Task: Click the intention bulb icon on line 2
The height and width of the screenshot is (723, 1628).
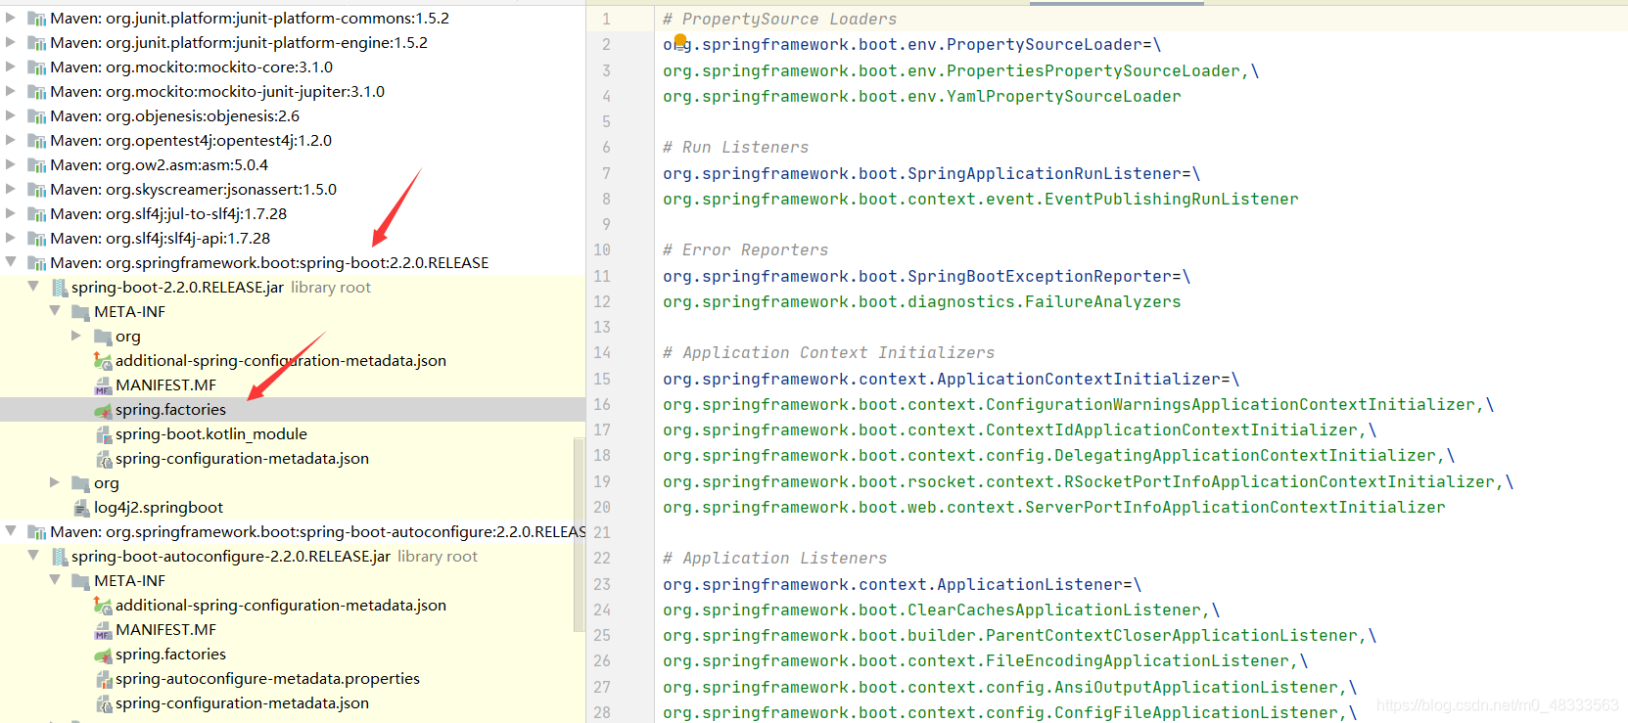Action: pyautogui.click(x=680, y=41)
